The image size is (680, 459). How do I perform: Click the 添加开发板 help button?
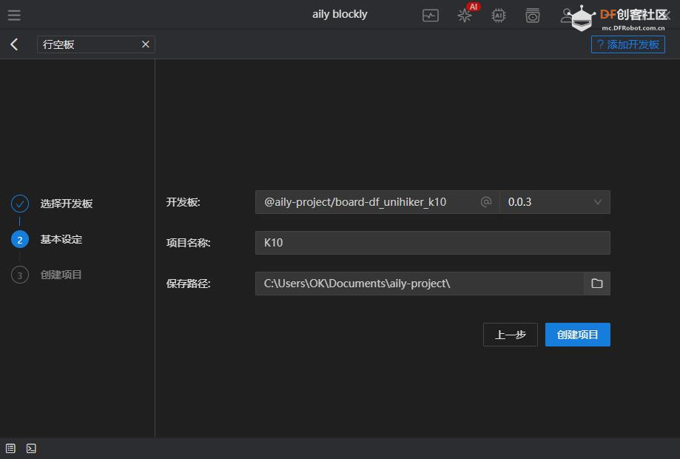pos(627,44)
